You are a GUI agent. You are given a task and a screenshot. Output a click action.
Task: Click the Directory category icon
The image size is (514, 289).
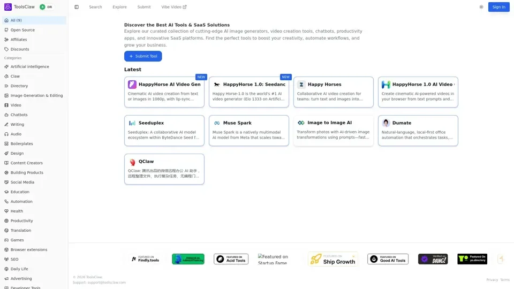pos(6,86)
